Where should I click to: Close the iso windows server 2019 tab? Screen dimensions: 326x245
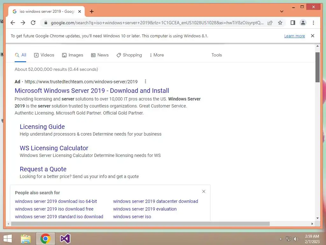pyautogui.click(x=79, y=11)
